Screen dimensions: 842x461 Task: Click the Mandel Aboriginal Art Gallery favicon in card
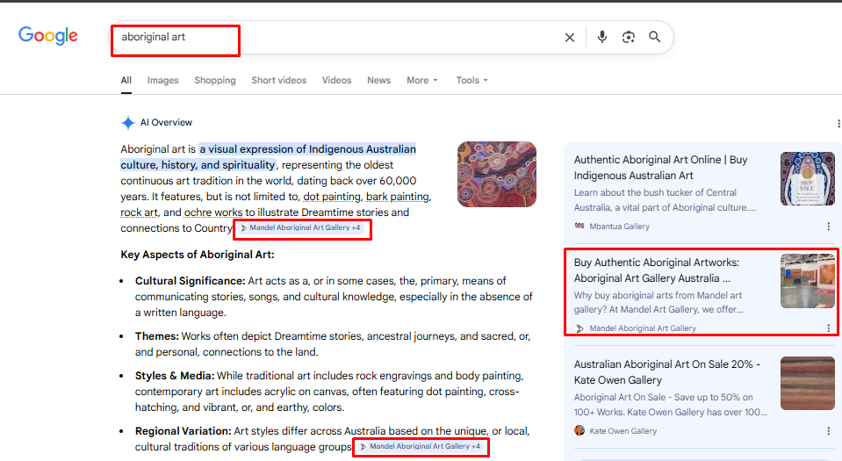(x=579, y=328)
